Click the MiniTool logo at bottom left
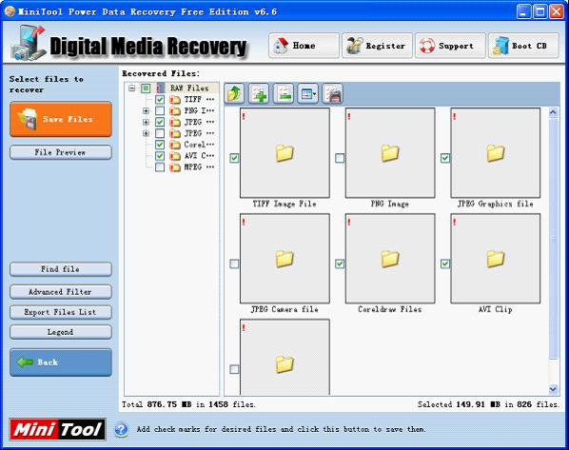569x450 pixels. 58,429
